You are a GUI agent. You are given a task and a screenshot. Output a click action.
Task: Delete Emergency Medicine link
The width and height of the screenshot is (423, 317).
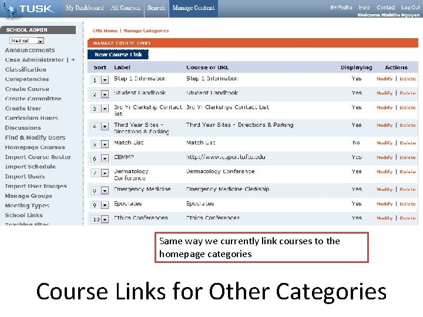pos(408,190)
